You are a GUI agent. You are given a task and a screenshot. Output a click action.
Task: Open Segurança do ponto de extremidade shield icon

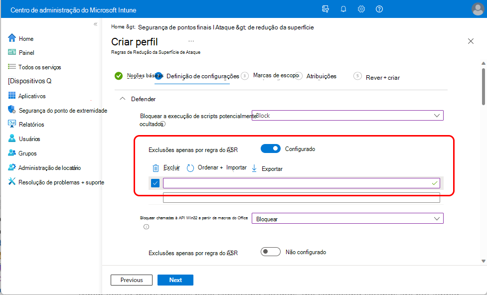pyautogui.click(x=12, y=109)
